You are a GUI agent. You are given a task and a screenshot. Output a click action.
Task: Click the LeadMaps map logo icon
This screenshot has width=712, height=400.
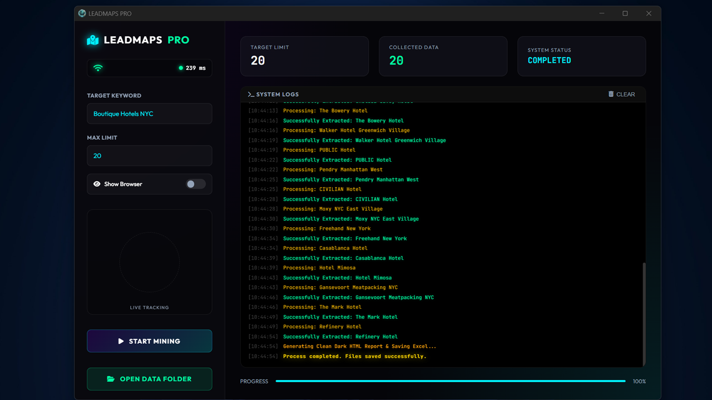coord(93,40)
